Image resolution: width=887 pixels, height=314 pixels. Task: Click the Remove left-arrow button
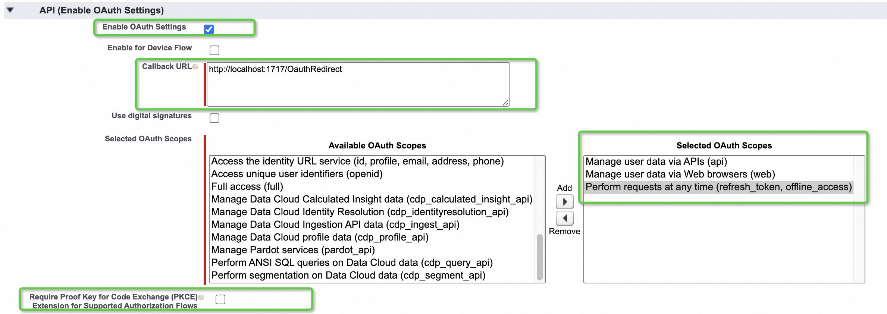click(565, 218)
